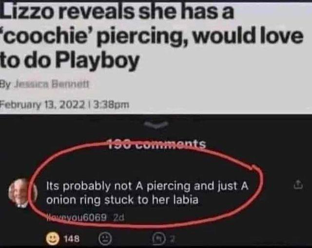Screen dimensions: 312x248
Task: Click the 190 comments header
Action: pos(155,144)
